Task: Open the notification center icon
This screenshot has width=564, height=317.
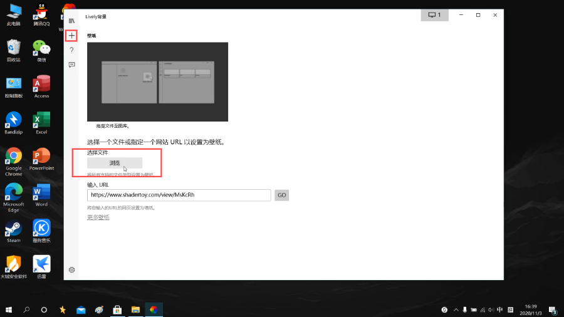Action: coord(553,310)
